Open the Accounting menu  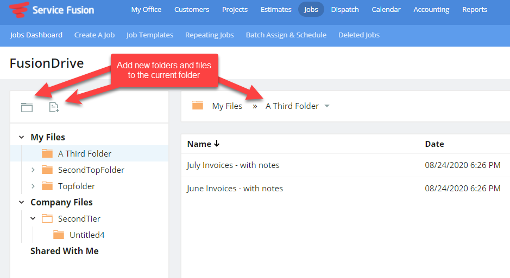click(431, 9)
